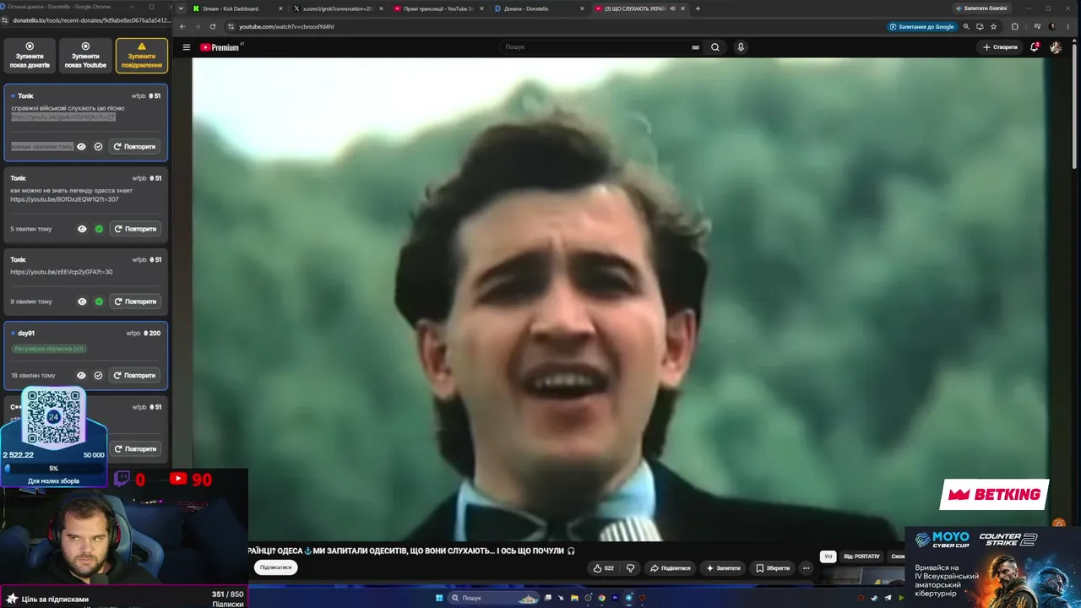The height and width of the screenshot is (608, 1081).
Task: Open Chrome from the taskbar
Action: pyautogui.click(x=601, y=598)
